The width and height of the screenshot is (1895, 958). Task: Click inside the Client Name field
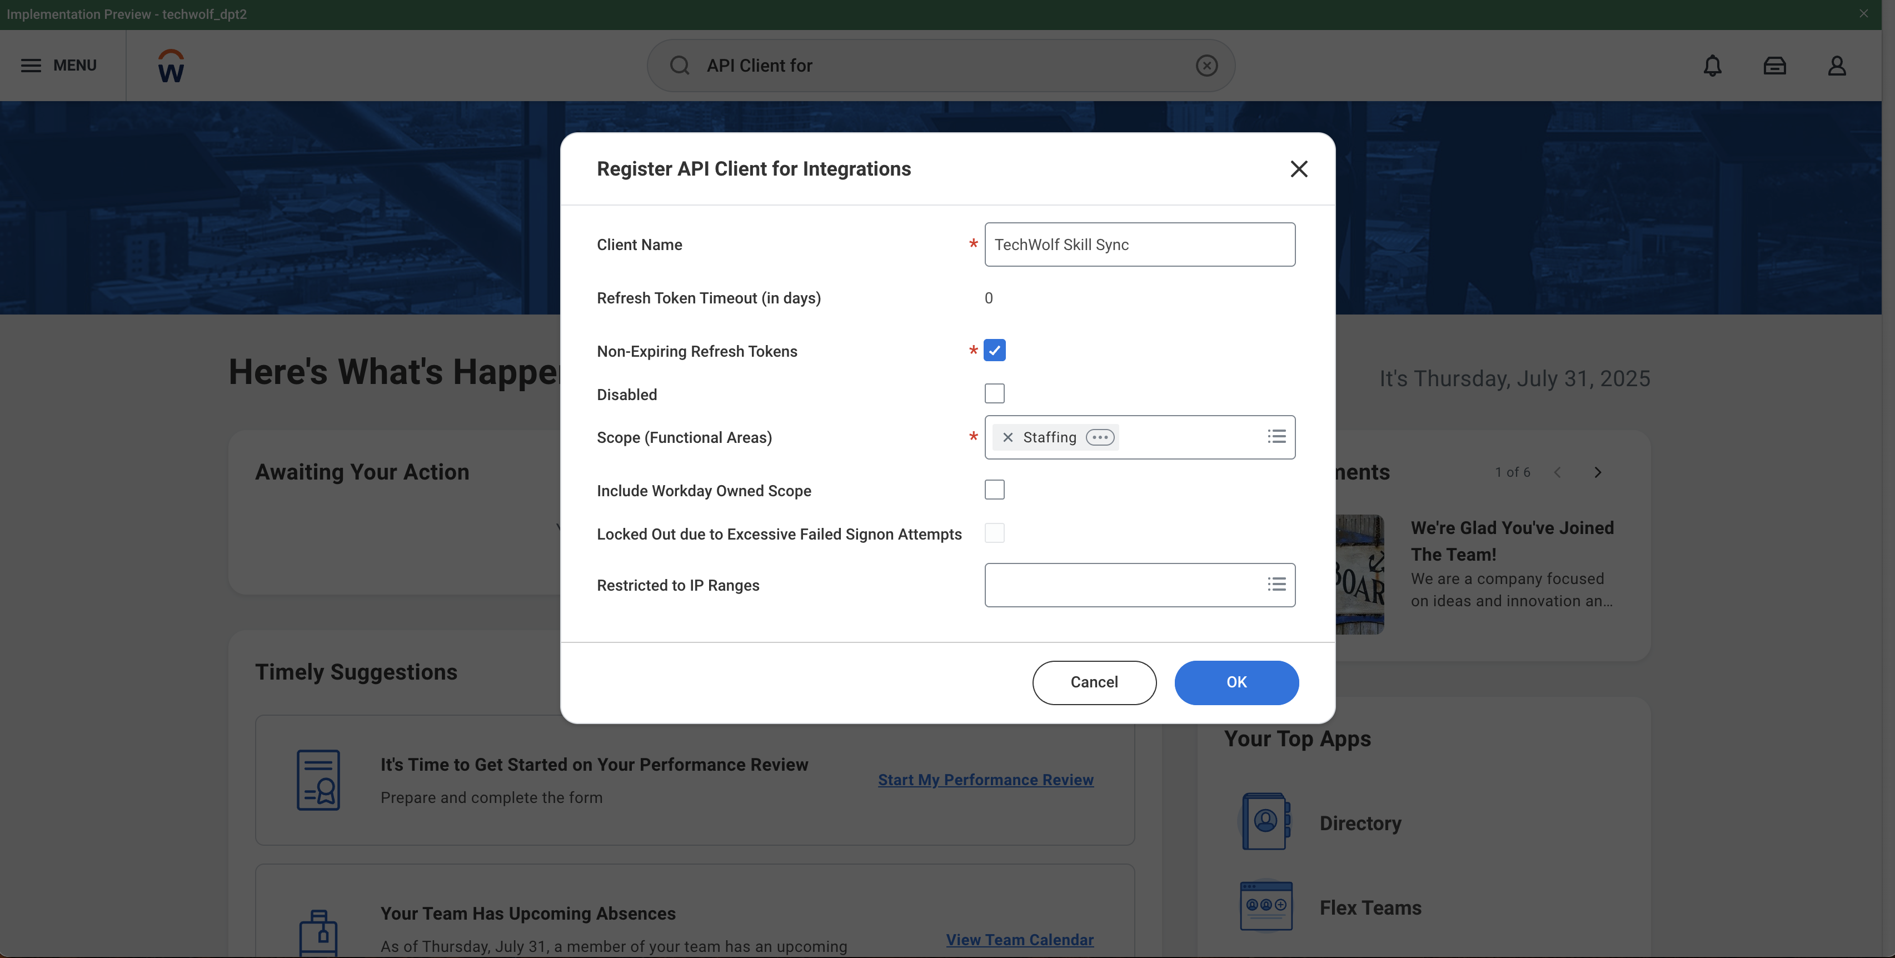pos(1140,245)
